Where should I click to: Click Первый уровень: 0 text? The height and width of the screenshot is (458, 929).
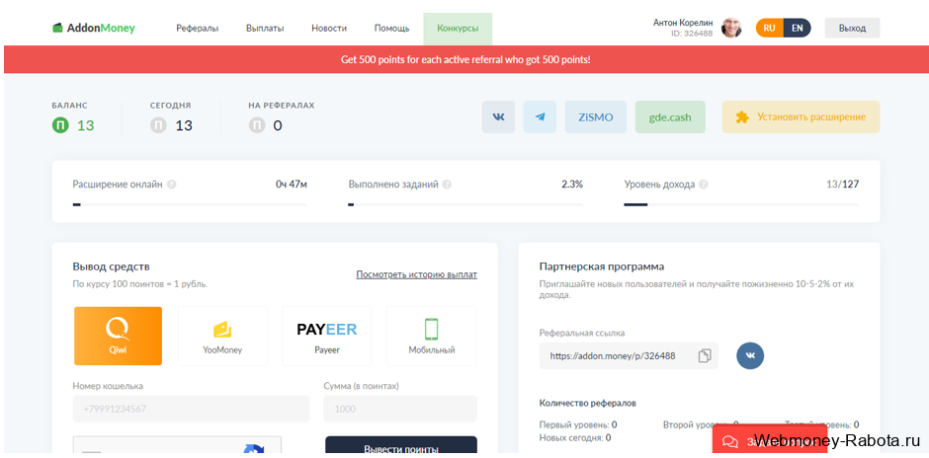(578, 424)
